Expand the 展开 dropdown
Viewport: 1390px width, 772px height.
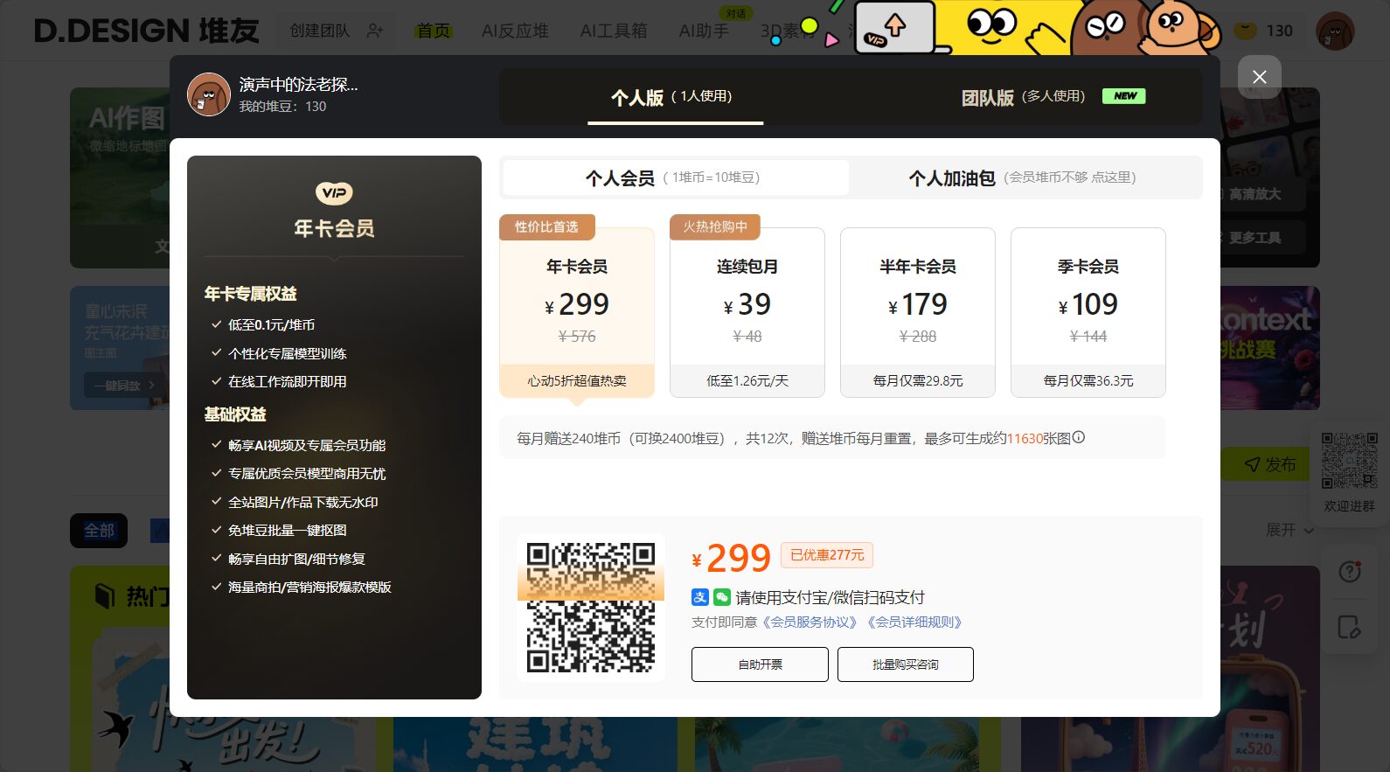(x=1289, y=530)
